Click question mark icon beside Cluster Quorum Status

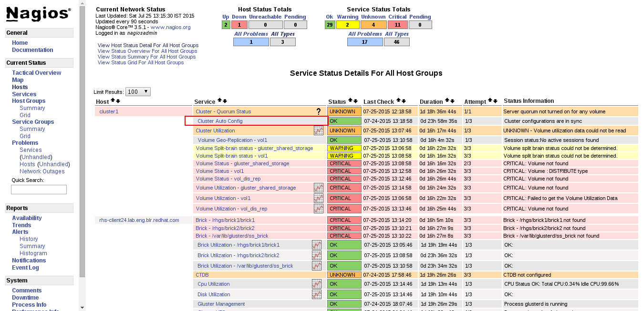tap(319, 111)
